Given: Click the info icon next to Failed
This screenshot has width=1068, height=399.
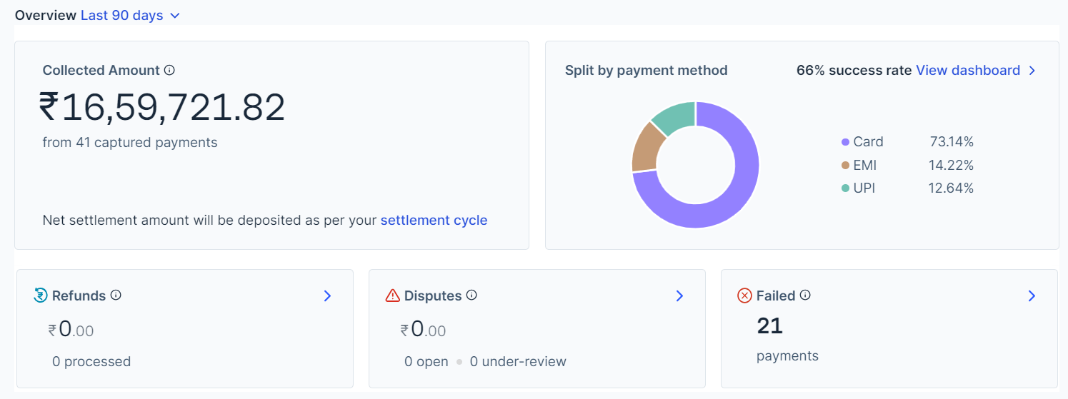Looking at the screenshot, I should click(805, 295).
